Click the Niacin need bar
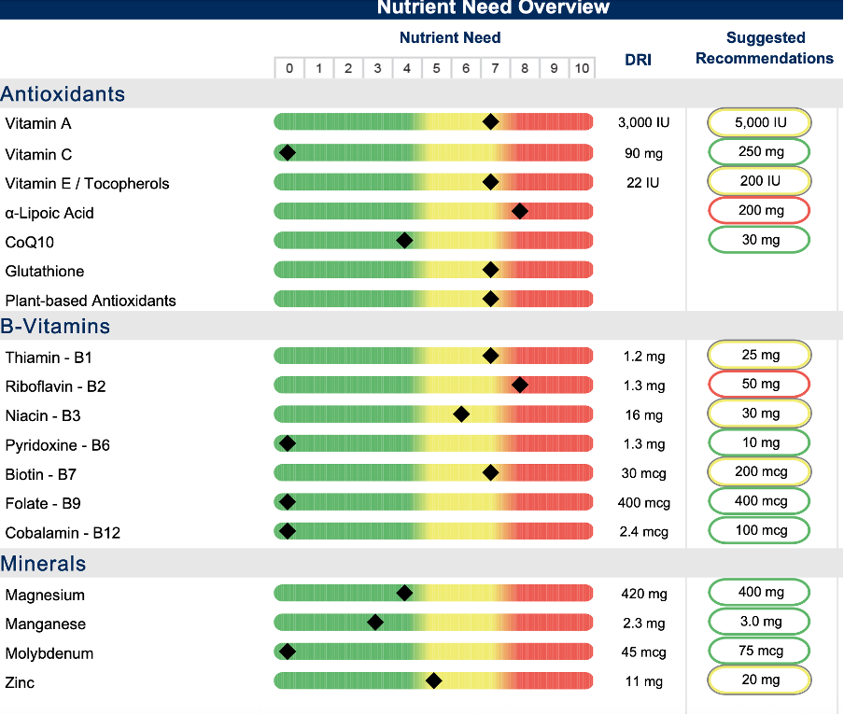 click(x=433, y=414)
